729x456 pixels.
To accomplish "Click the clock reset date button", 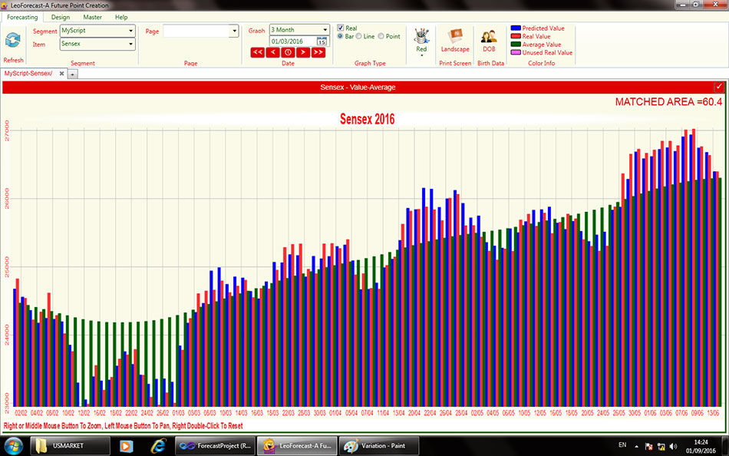I will [x=288, y=52].
